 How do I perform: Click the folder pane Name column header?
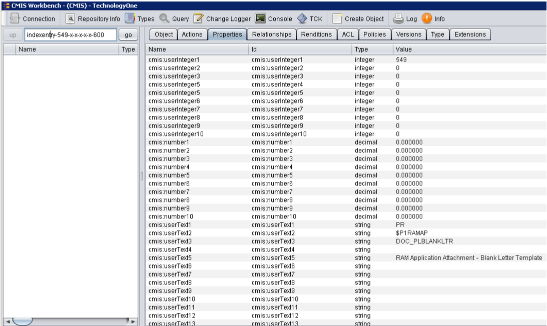tap(67, 49)
